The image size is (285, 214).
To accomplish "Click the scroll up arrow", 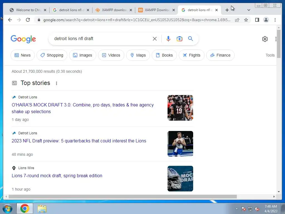I will point(279,28).
